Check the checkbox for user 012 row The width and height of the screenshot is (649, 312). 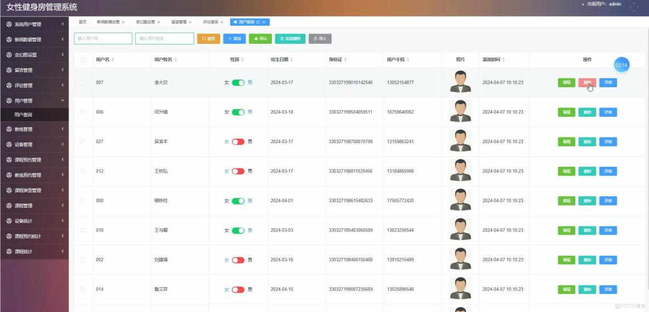pos(83,171)
